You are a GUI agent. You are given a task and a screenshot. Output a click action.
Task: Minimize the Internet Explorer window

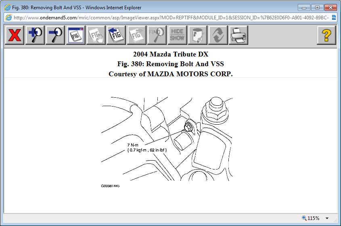pyautogui.click(x=304, y=8)
